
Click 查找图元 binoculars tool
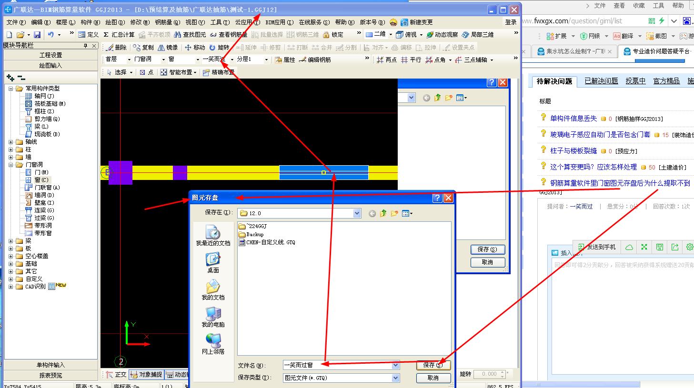point(190,35)
